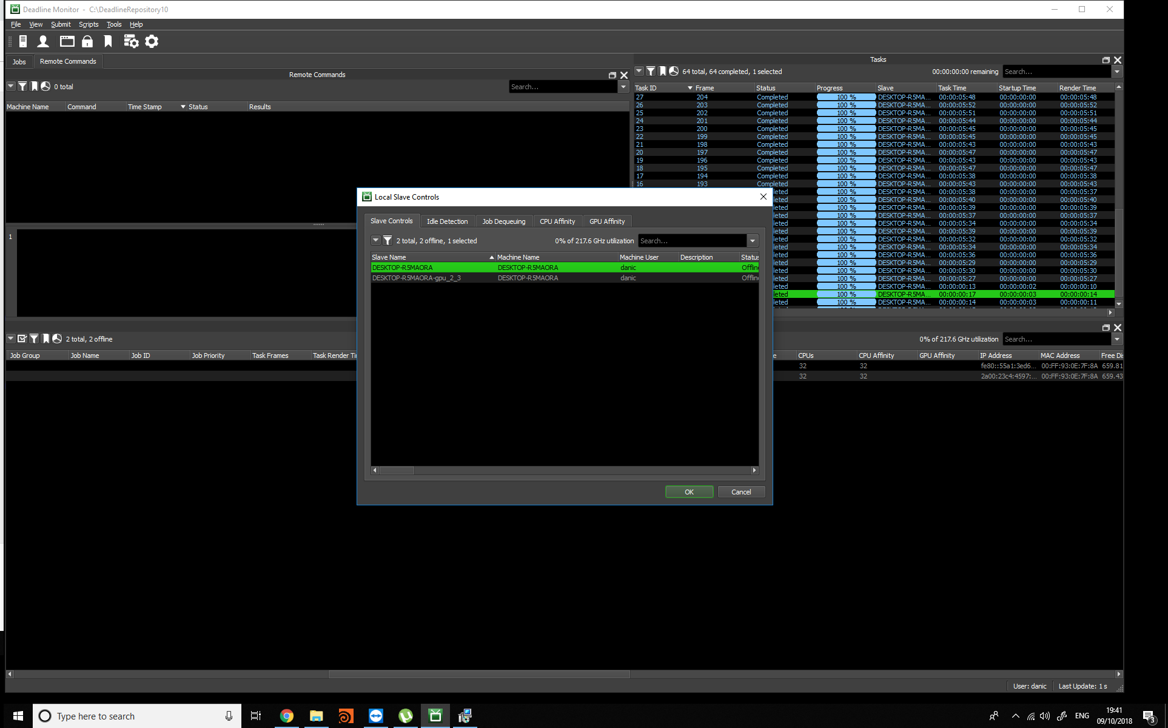Open the settings gear icon

[x=151, y=41]
